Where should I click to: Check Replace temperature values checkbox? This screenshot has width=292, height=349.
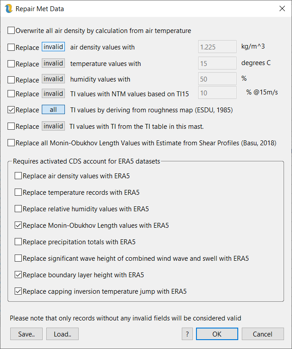click(x=11, y=64)
